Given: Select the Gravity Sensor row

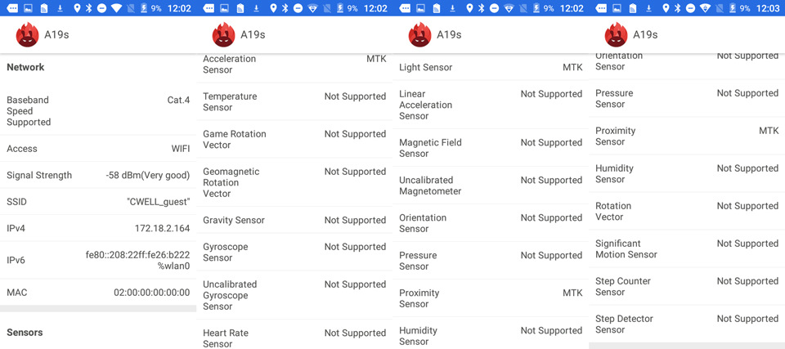Looking at the screenshot, I should (x=294, y=220).
